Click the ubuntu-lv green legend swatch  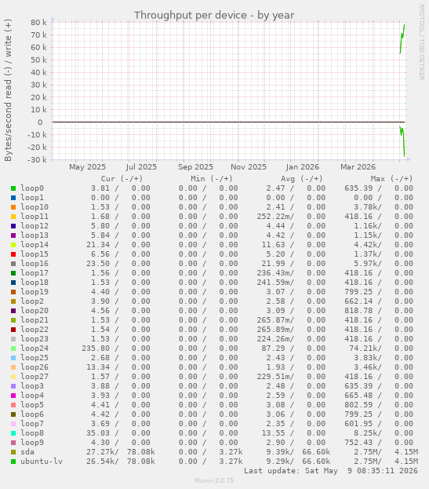point(13,462)
